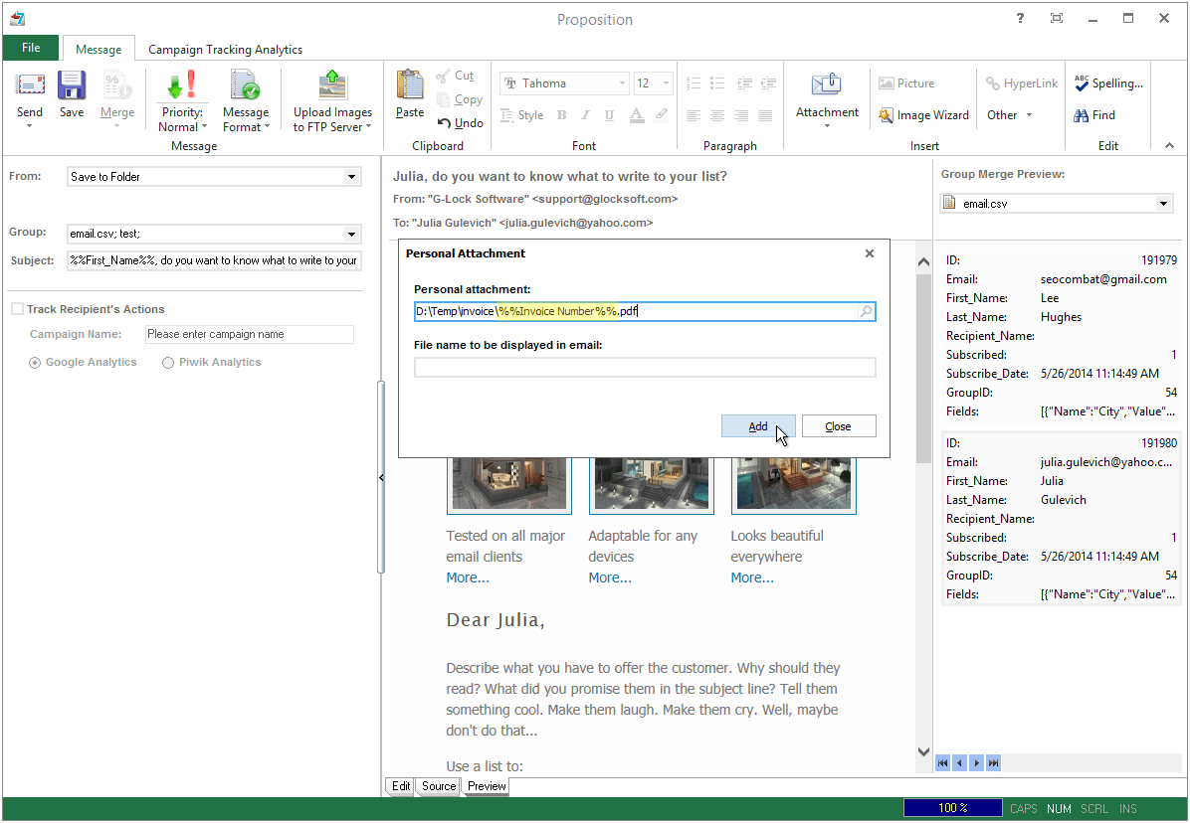Click bulleted list icon
This screenshot has height=823, width=1190.
click(717, 83)
